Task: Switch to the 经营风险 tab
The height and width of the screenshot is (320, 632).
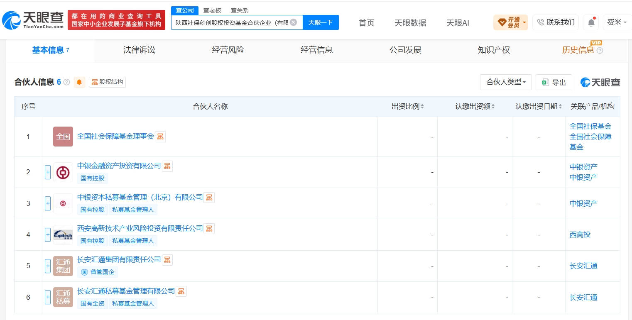Action: (228, 50)
